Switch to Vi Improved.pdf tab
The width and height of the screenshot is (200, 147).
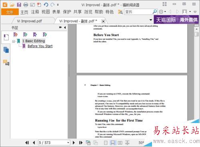30,21
